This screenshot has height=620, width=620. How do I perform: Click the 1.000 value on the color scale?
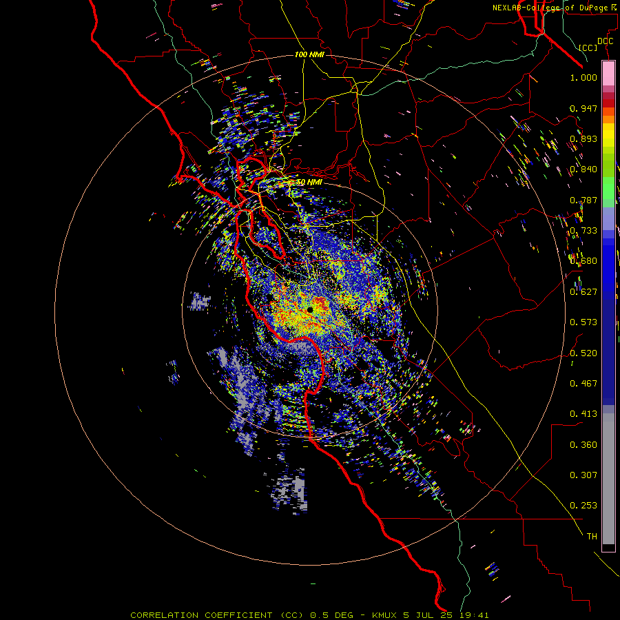pos(583,77)
